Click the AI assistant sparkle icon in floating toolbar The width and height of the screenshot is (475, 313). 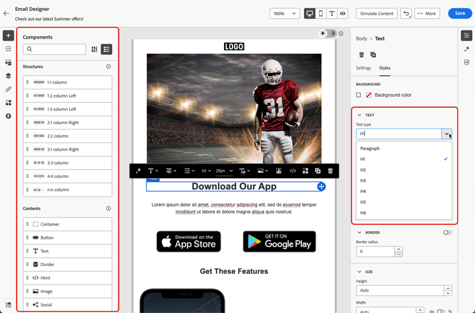coord(139,171)
